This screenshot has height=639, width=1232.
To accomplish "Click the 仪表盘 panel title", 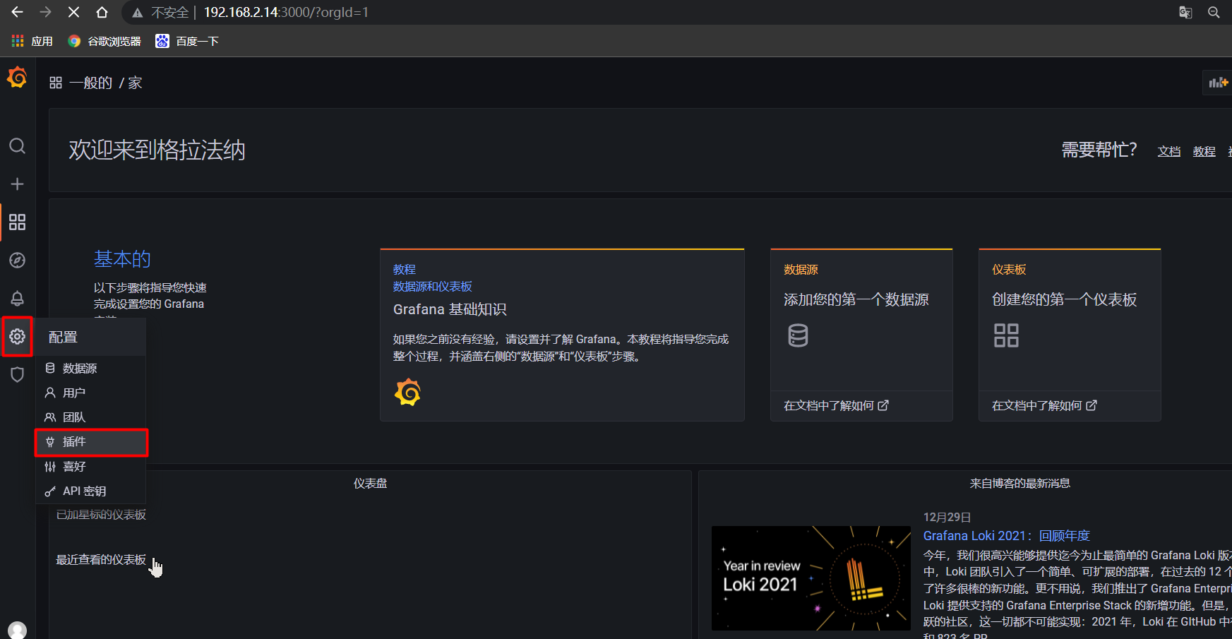I will (x=370, y=483).
